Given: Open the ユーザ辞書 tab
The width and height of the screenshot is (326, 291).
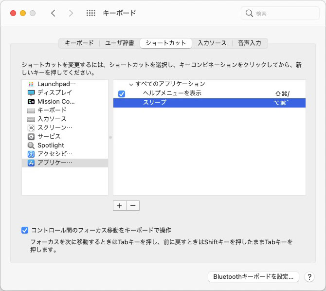Looking at the screenshot, I should 119,43.
